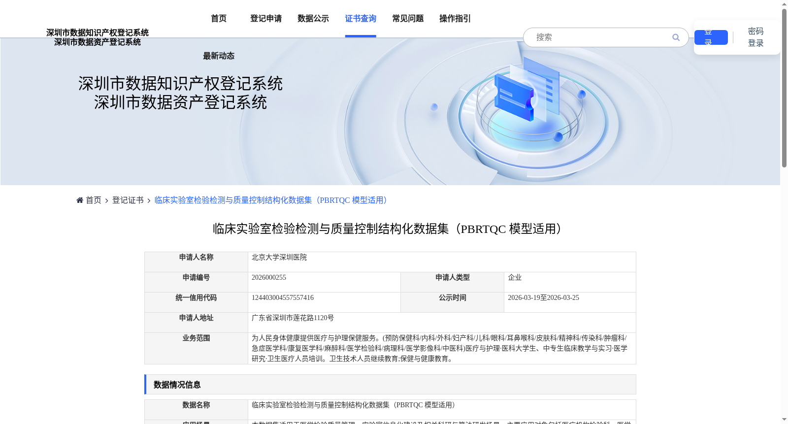This screenshot has width=788, height=424.
Task: Select the 证书查询 navigation tab
Action: click(x=361, y=19)
